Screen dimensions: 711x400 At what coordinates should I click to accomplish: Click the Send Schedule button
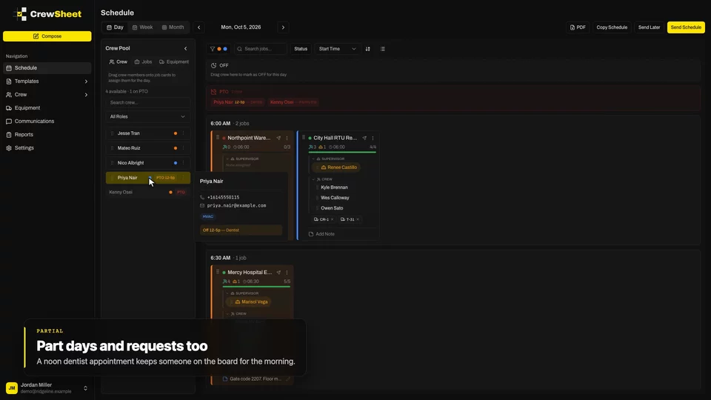click(686, 27)
